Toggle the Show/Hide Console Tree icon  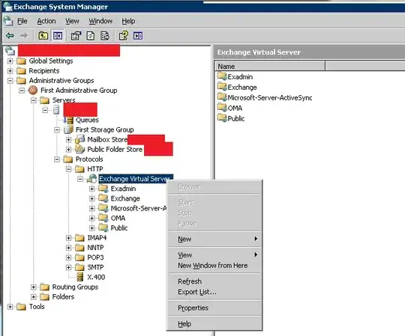click(x=58, y=36)
